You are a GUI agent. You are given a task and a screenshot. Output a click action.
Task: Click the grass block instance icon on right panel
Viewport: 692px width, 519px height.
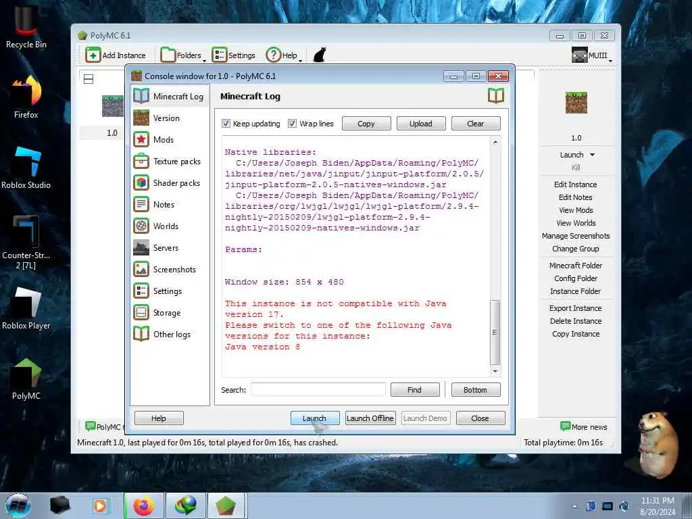576,103
